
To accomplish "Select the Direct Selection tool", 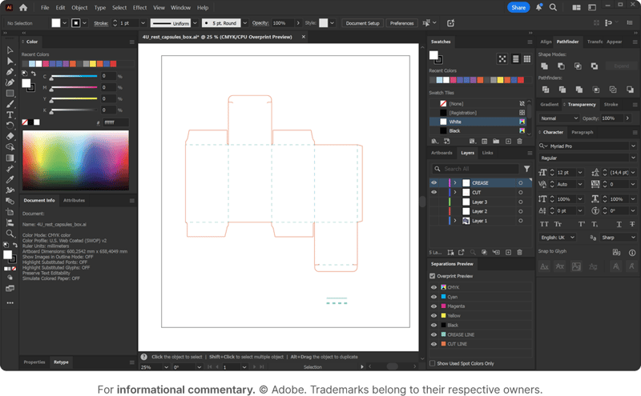I will (x=10, y=62).
